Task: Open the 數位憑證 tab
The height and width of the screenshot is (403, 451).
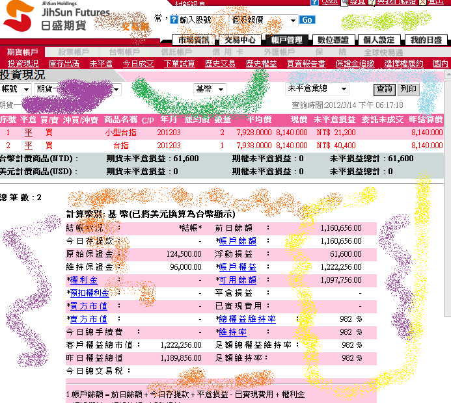Action: [x=333, y=40]
